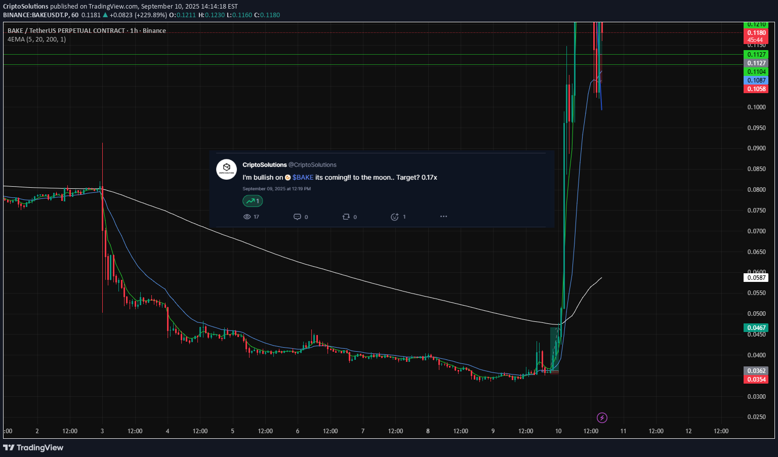Screen dimensions: 778x457
Task: Click the TradingView logo at bottom left
Action: tap(33, 447)
